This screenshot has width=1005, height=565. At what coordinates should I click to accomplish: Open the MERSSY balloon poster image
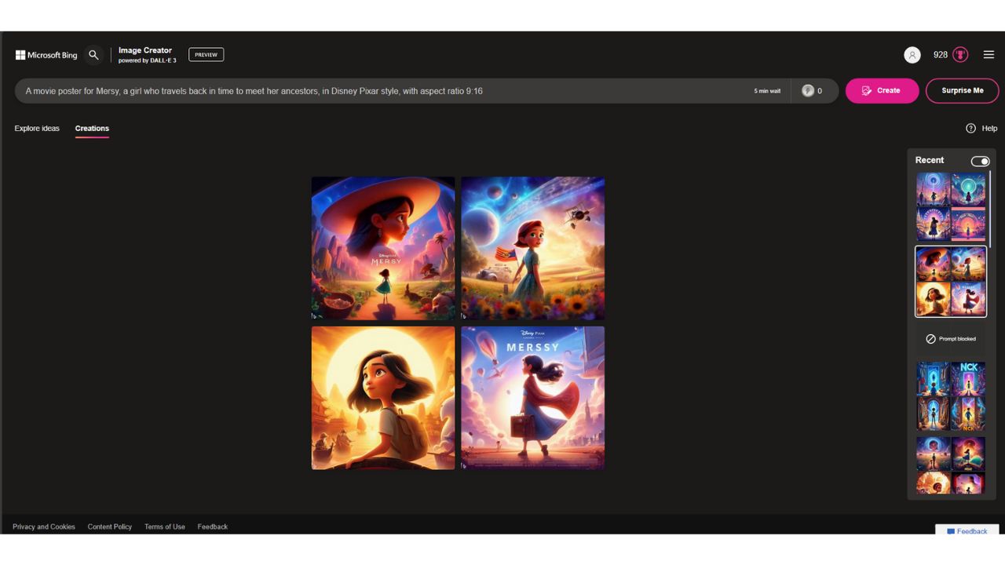click(x=532, y=398)
